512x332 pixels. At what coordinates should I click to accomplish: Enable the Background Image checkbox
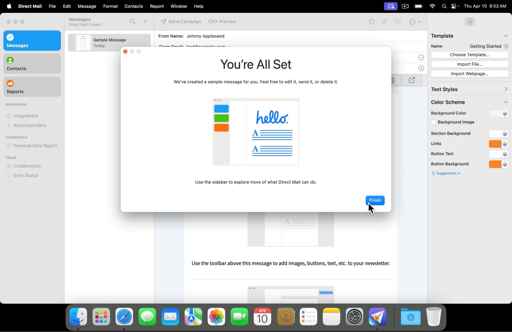pyautogui.click(x=434, y=122)
